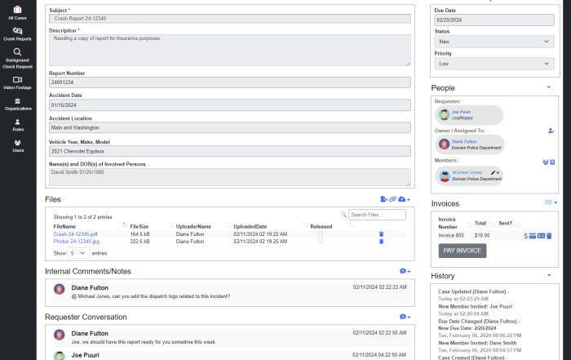Click the Accident Date field
The width and height of the screenshot is (571, 360).
230,105
